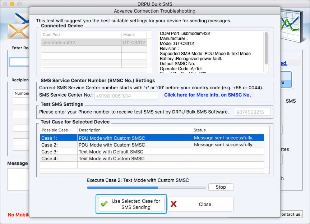Image resolution: width=310 pixels, height=224 pixels.
Task: Click COM Port :usbmodem432 info line
Action: [x=185, y=33]
